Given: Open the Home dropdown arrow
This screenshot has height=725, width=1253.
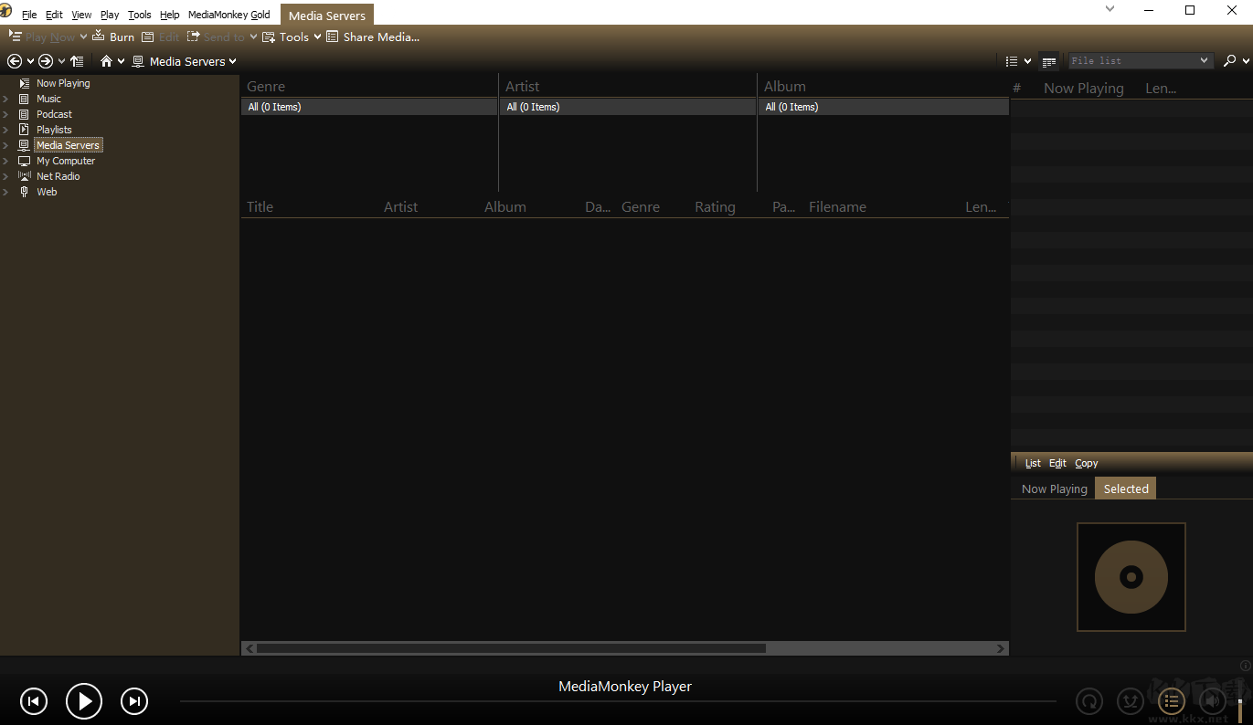Looking at the screenshot, I should [x=121, y=61].
